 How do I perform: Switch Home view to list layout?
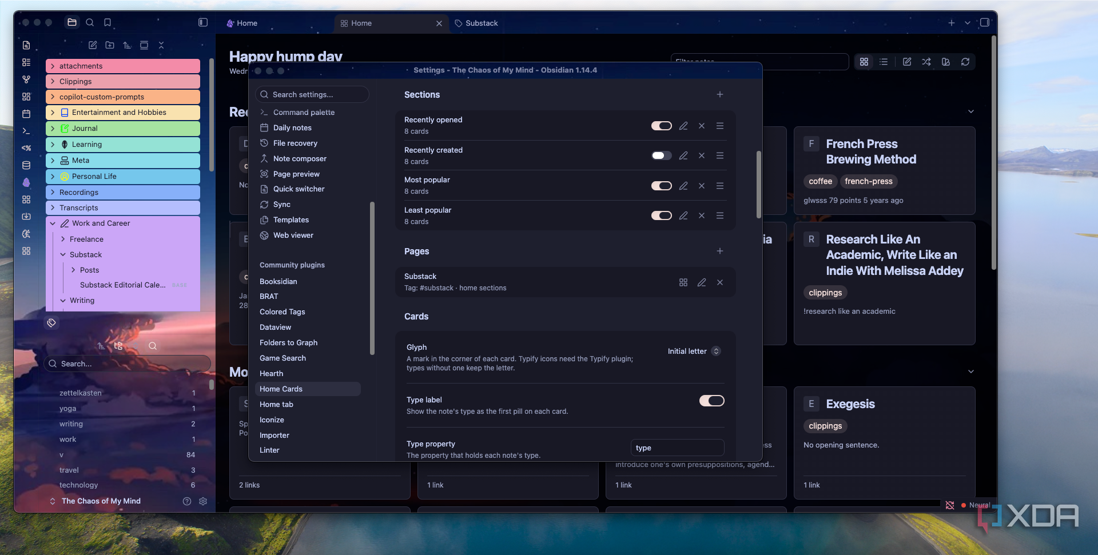point(884,62)
